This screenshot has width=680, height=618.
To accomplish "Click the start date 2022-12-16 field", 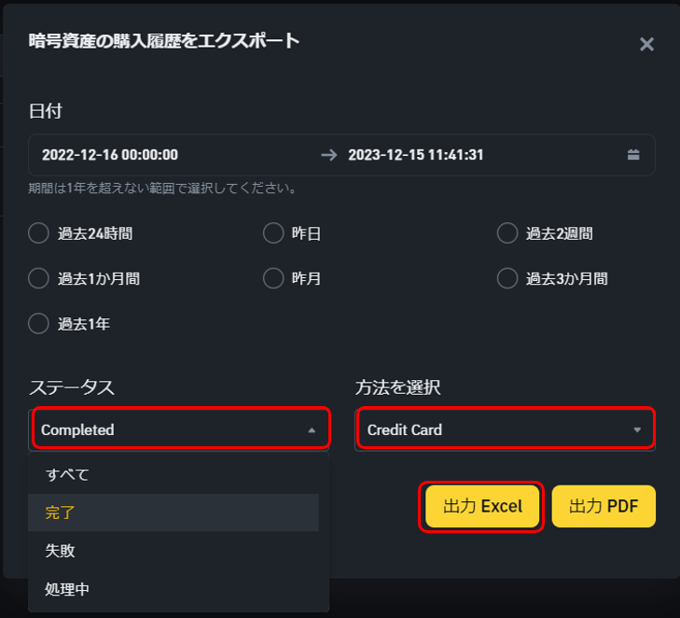I will coord(110,155).
